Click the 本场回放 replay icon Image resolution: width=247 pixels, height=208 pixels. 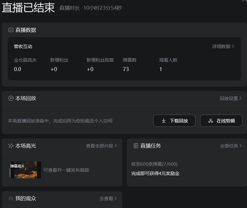coord(11,98)
